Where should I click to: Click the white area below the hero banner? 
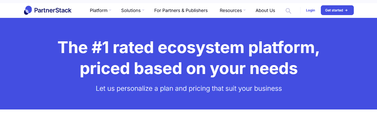pos(188,117)
